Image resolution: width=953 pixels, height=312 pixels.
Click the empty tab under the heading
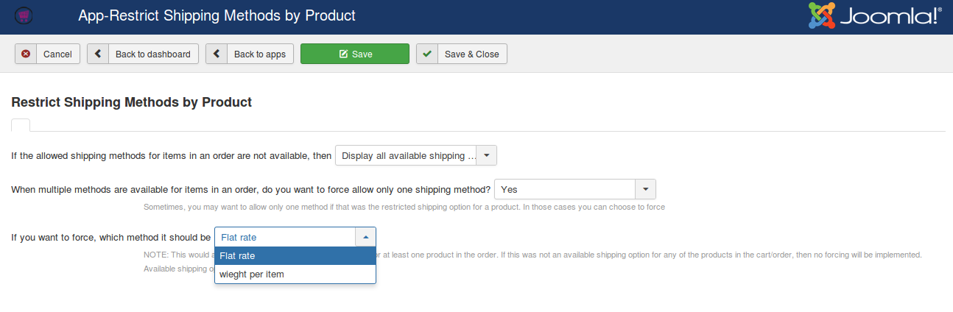coord(21,124)
